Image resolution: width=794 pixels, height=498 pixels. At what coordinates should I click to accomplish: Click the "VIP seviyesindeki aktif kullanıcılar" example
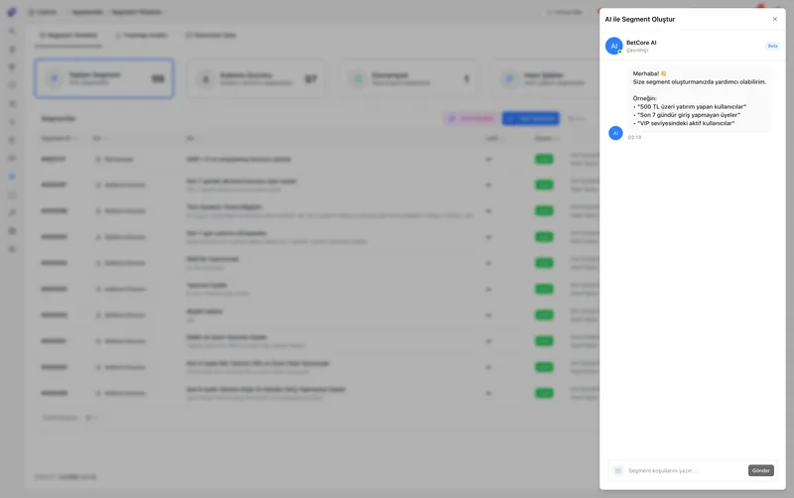coord(685,123)
